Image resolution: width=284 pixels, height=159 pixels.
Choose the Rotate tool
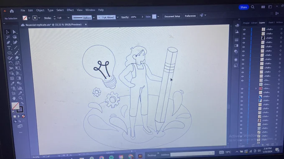point(10,63)
